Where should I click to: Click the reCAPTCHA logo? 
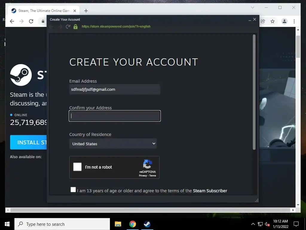[x=147, y=164]
